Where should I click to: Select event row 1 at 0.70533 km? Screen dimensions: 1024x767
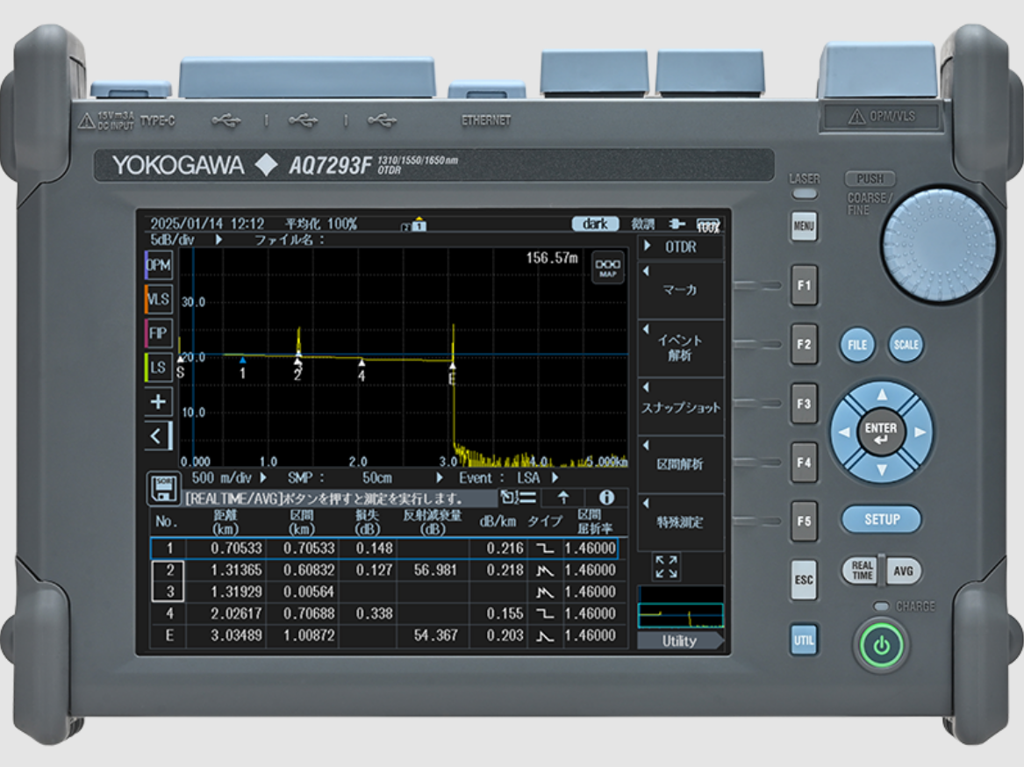click(384, 548)
